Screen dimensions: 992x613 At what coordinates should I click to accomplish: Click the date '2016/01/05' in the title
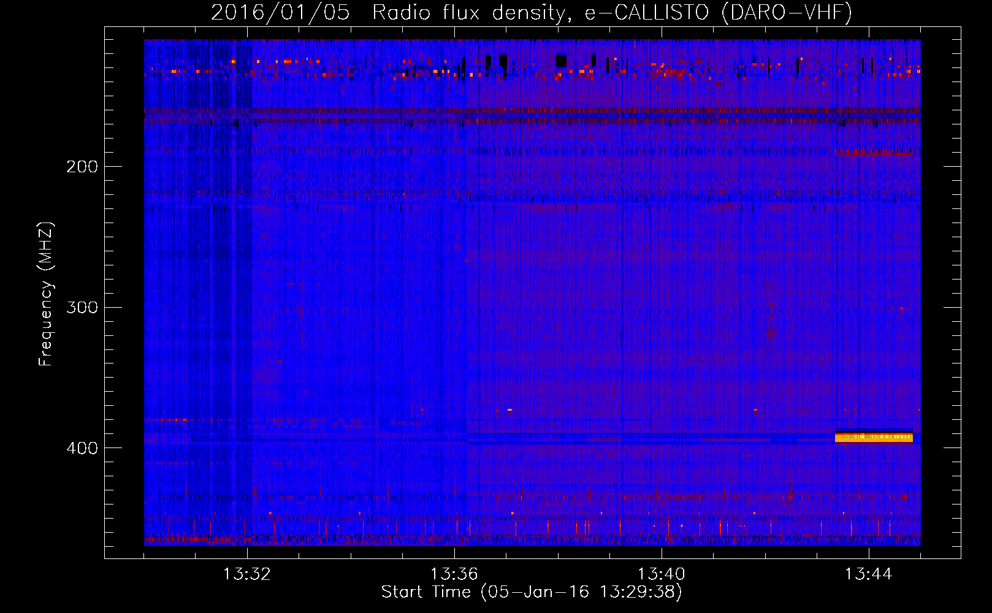(280, 13)
